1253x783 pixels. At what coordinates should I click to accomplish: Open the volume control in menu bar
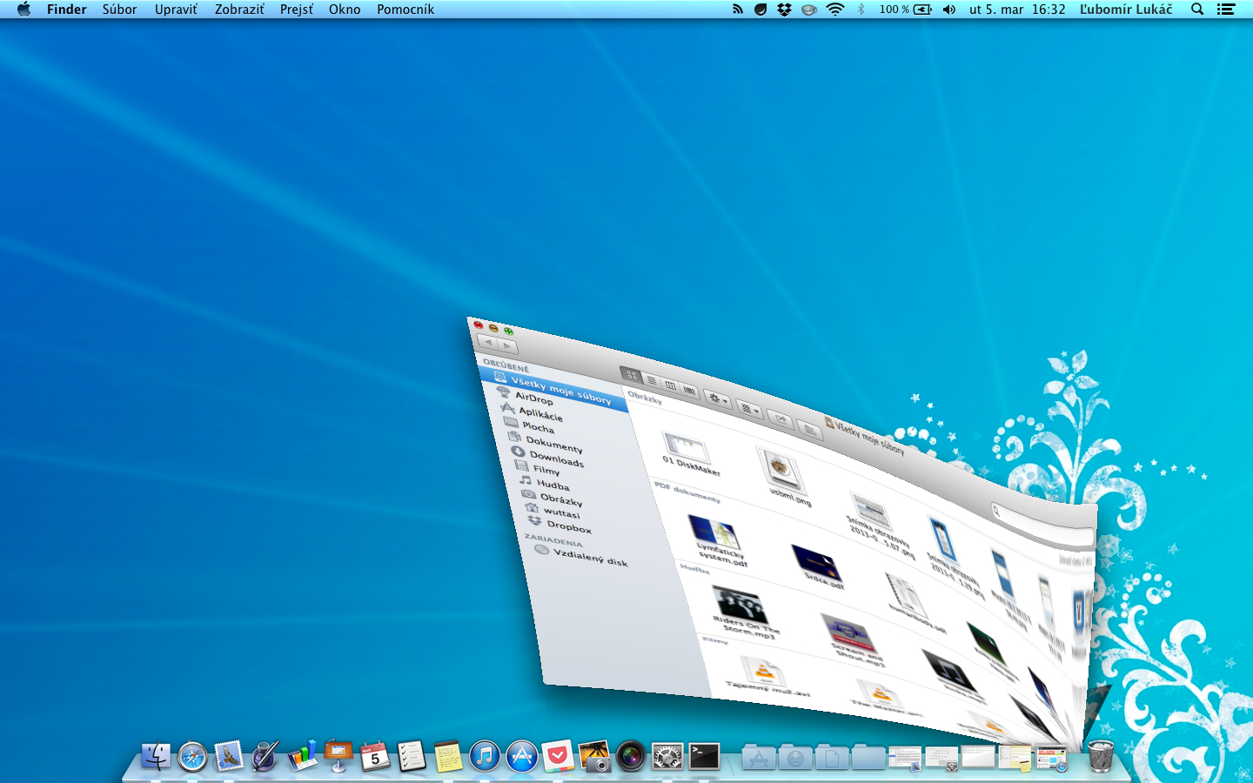click(949, 10)
